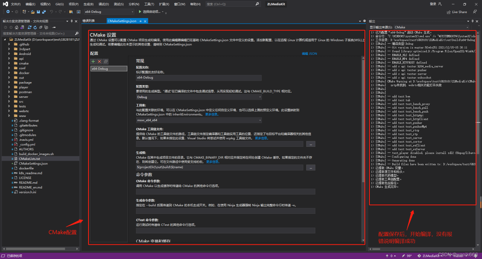The width and height of the screenshot is (482, 259).
Task: Toggle the pin on CMakeSettings.json tab
Action: [x=140, y=21]
